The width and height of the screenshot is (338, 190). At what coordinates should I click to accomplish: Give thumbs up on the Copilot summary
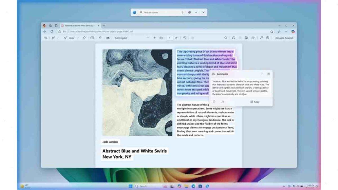click(214, 102)
